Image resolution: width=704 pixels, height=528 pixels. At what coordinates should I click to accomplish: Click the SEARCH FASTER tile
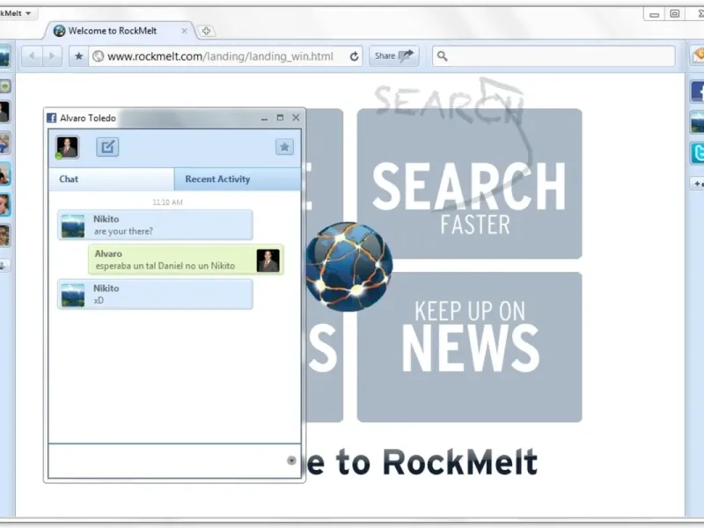pyautogui.click(x=470, y=184)
